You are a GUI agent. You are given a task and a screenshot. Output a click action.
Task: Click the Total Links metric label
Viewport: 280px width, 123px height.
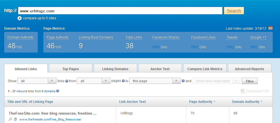[x=134, y=37]
